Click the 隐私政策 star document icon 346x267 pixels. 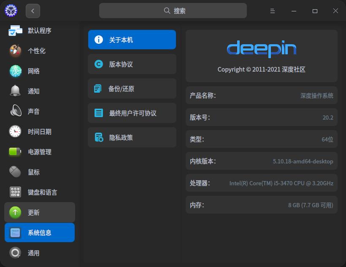click(x=99, y=137)
